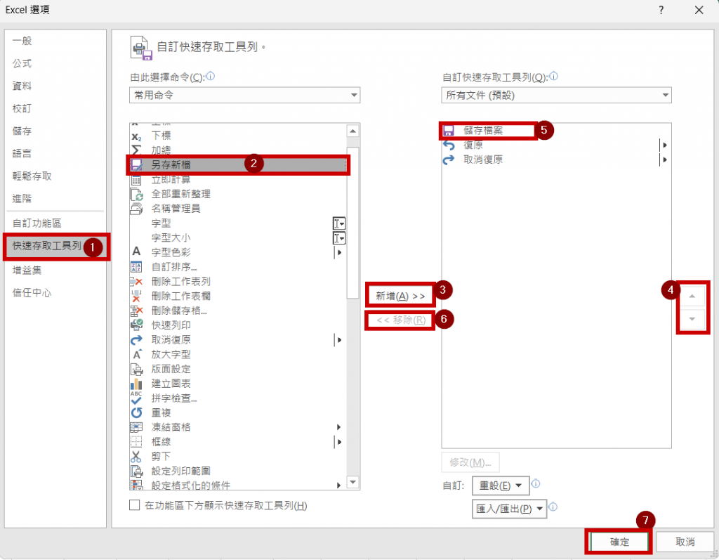The image size is (719, 560).
Task: Click the 設定列印範圍 icon
Action: [136, 471]
